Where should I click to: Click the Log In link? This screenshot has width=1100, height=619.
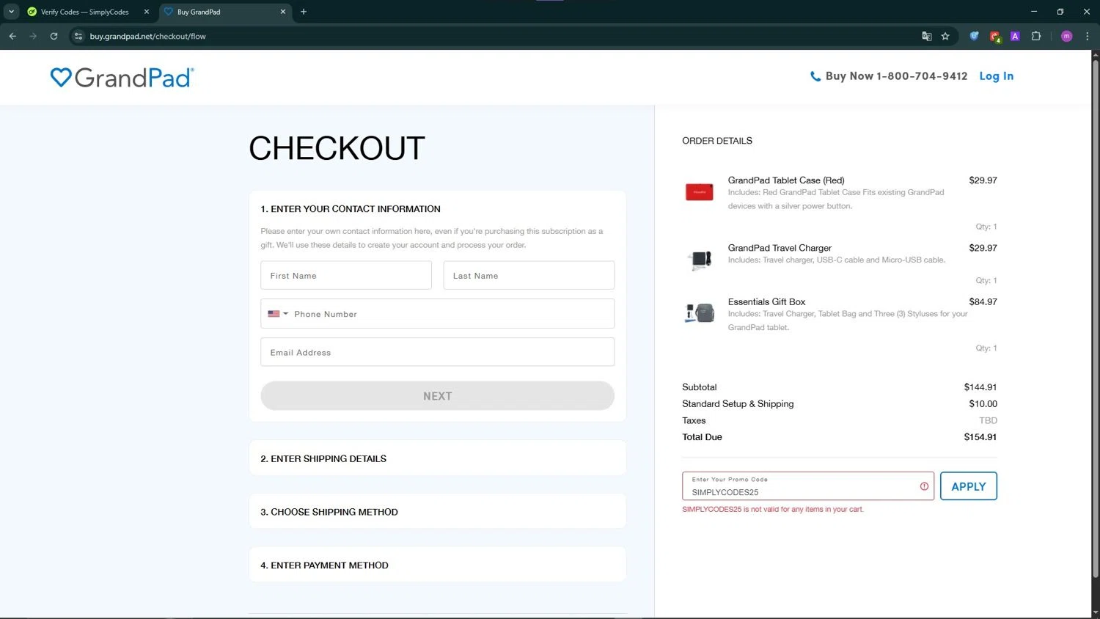point(996,76)
